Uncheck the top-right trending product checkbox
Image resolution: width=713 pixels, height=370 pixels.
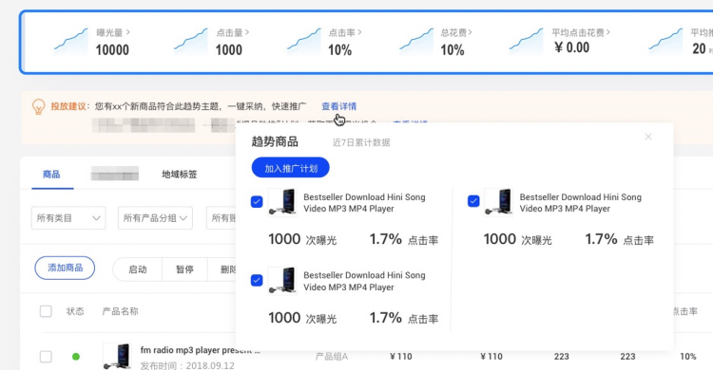pyautogui.click(x=473, y=201)
